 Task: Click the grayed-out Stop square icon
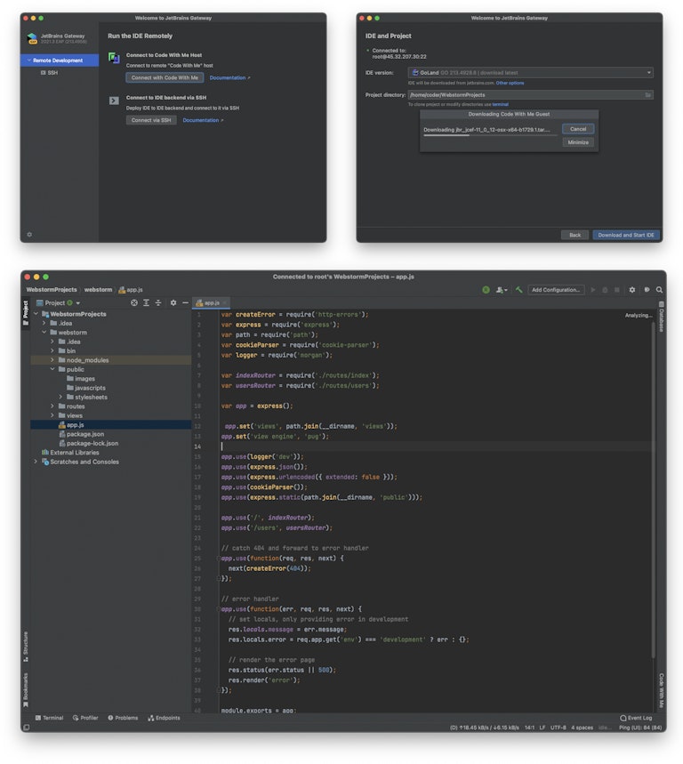coord(617,289)
